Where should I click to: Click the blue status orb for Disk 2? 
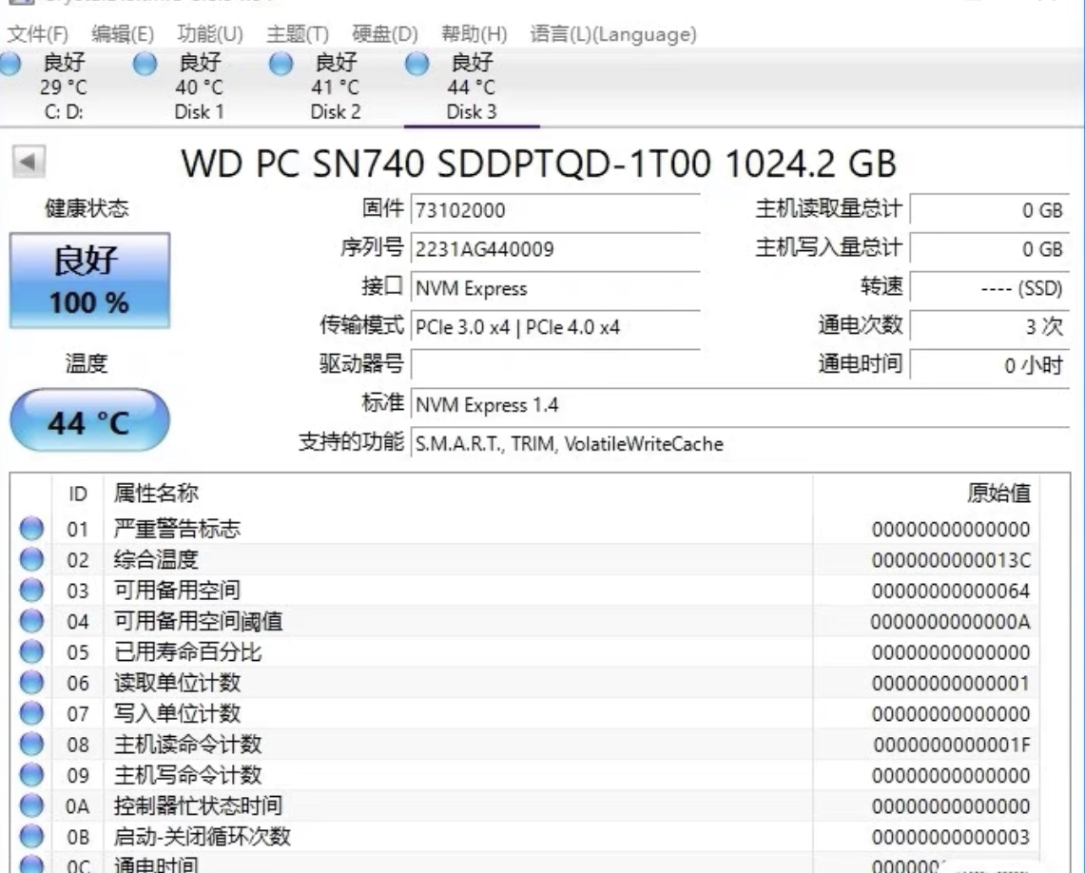point(281,64)
